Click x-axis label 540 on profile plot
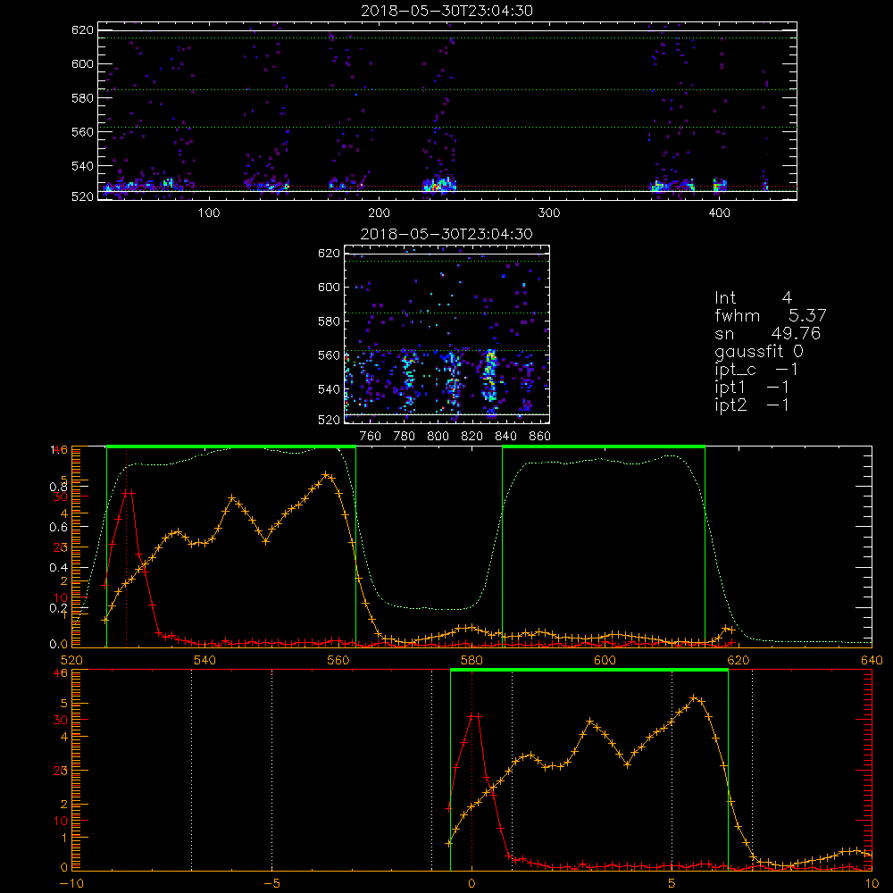 point(205,661)
